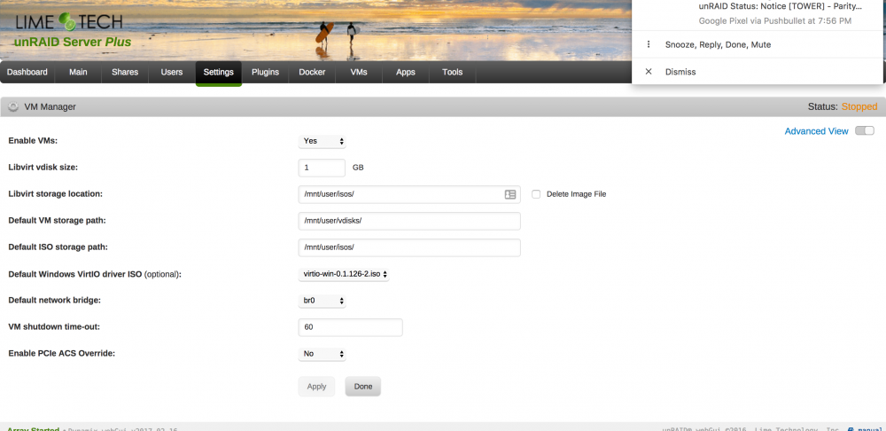Go to the Dashboard tab
This screenshot has height=431, width=886.
pyautogui.click(x=27, y=73)
